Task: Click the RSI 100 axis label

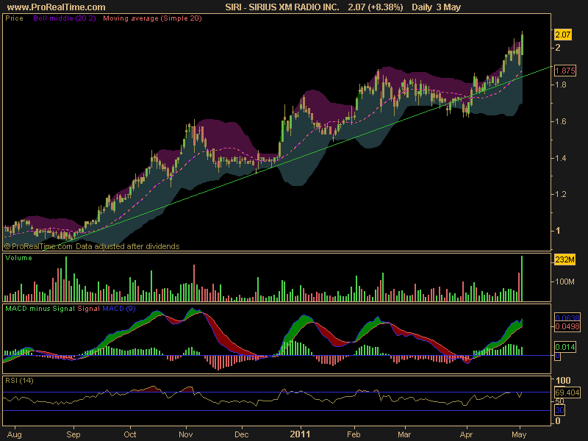Action: pos(563,380)
